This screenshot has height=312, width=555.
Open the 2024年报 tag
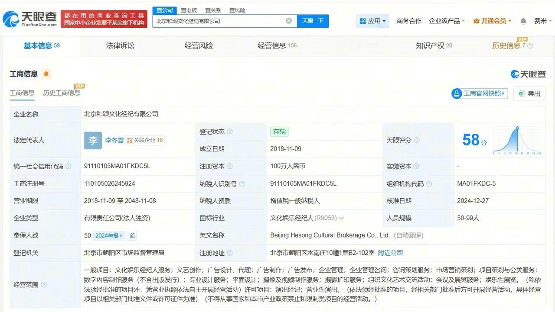109,235
